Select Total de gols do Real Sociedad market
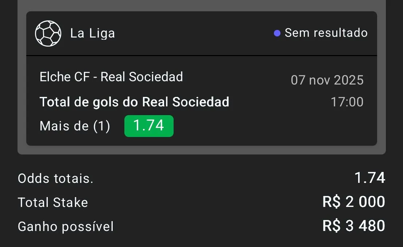The image size is (403, 247). point(134,102)
